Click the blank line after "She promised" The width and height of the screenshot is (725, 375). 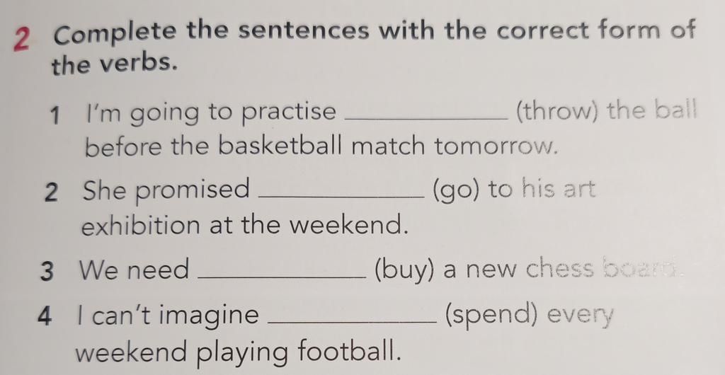coord(343,197)
